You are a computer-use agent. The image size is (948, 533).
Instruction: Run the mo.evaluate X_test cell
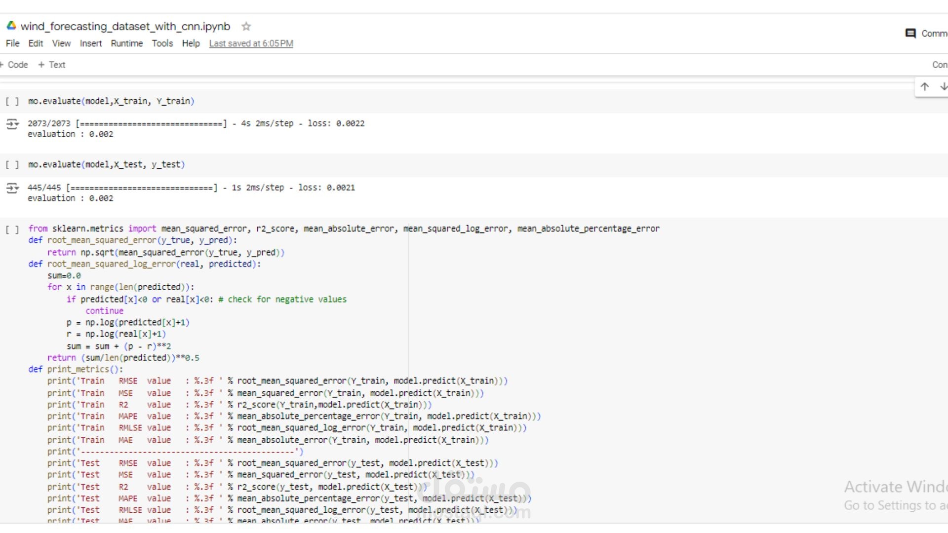coord(12,165)
